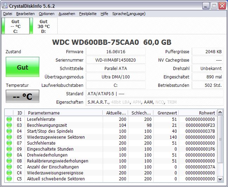Click the green status icon for Beschleunigungszeit
The width and height of the screenshot is (228, 187).
point(9,125)
